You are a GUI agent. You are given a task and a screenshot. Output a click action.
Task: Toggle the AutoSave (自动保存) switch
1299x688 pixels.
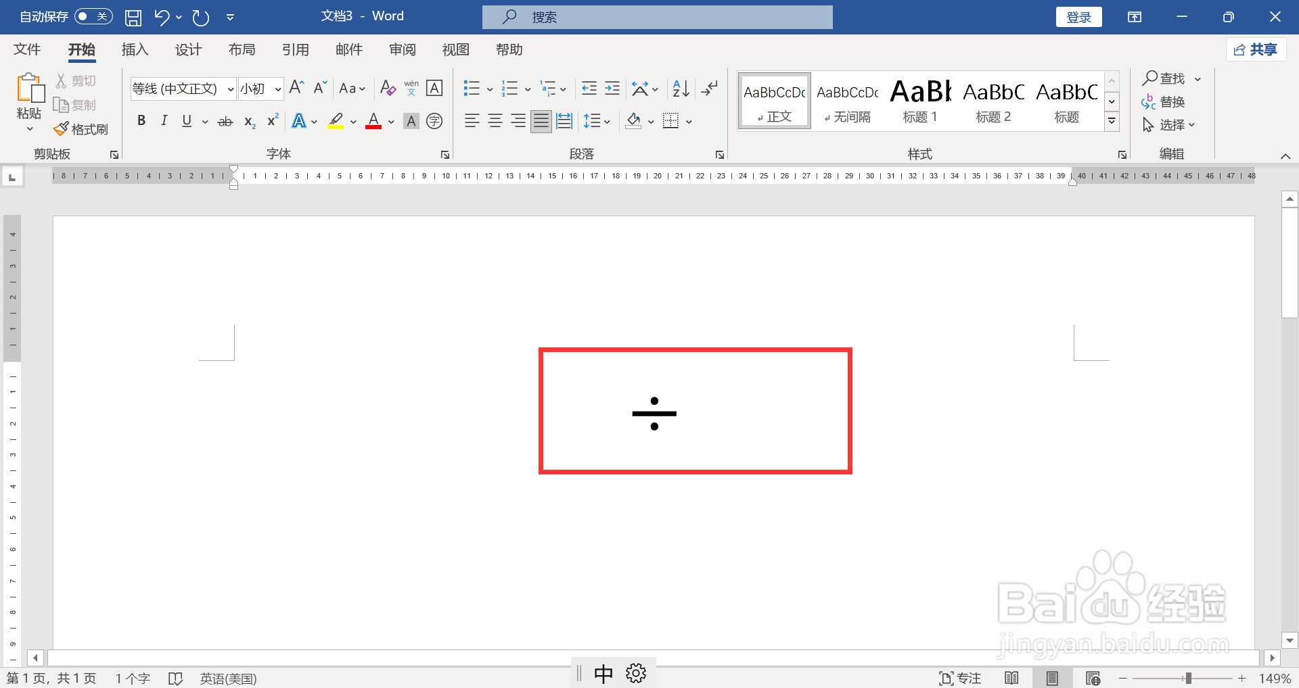(x=93, y=16)
